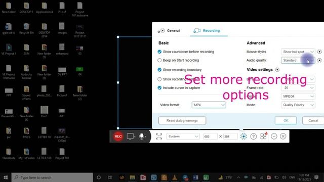Uncheck Include cursor in capture

[159, 87]
